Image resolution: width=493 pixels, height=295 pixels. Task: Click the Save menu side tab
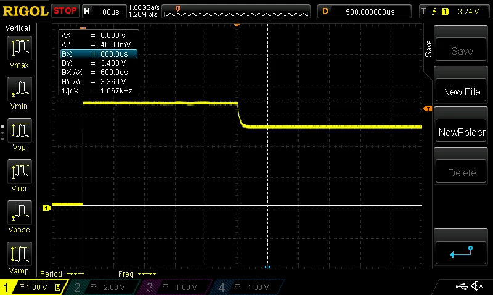coord(428,49)
